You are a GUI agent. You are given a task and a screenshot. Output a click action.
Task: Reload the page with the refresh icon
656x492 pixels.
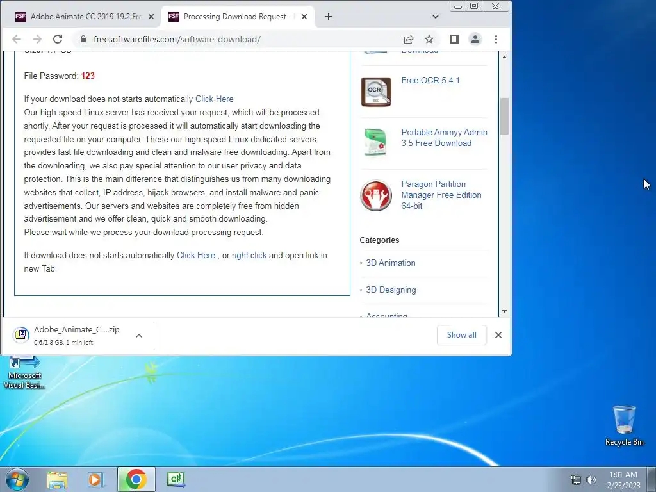click(x=58, y=39)
